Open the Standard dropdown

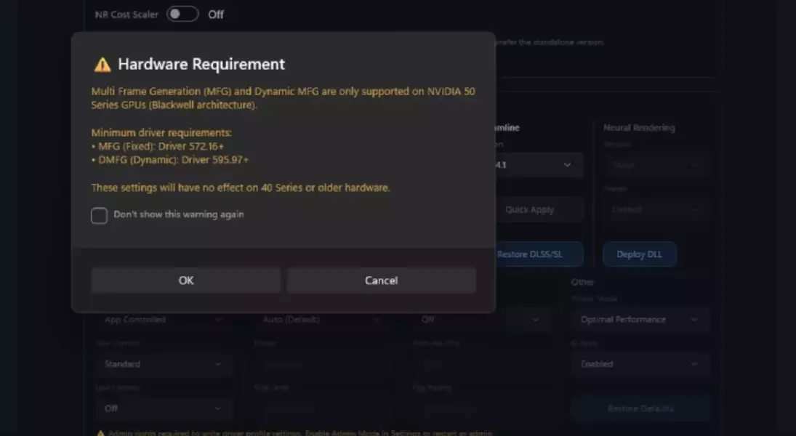coord(164,364)
